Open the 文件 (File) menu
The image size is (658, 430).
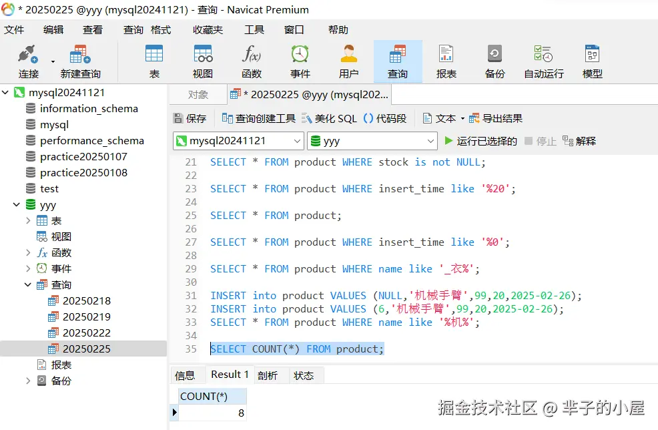14,30
